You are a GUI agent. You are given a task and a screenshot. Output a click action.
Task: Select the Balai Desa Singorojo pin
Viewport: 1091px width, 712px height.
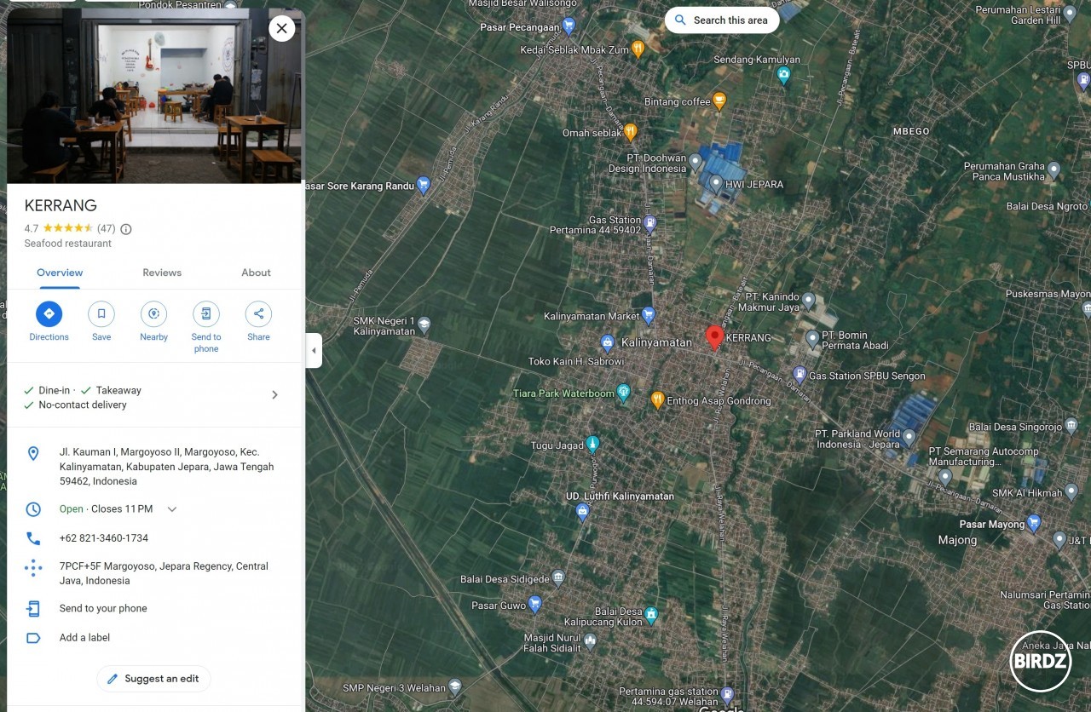[1072, 426]
